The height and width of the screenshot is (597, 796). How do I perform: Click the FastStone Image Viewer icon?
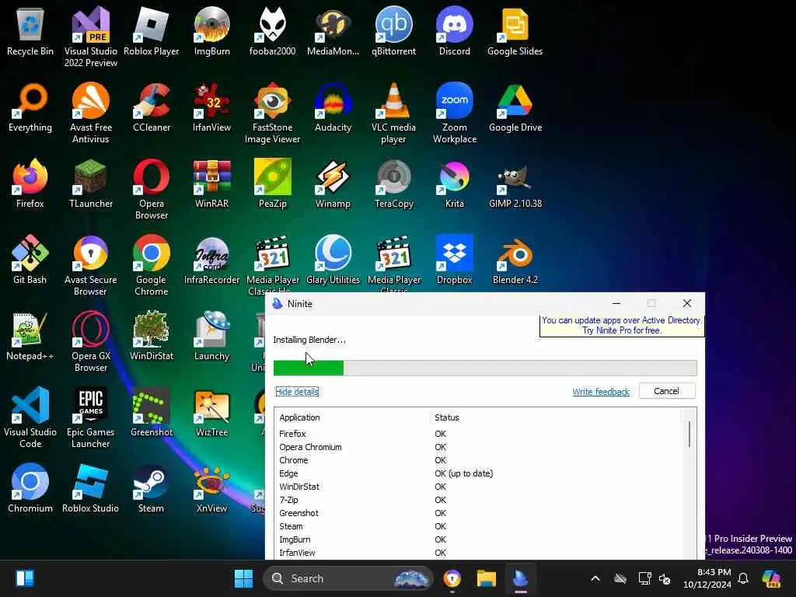(x=273, y=113)
